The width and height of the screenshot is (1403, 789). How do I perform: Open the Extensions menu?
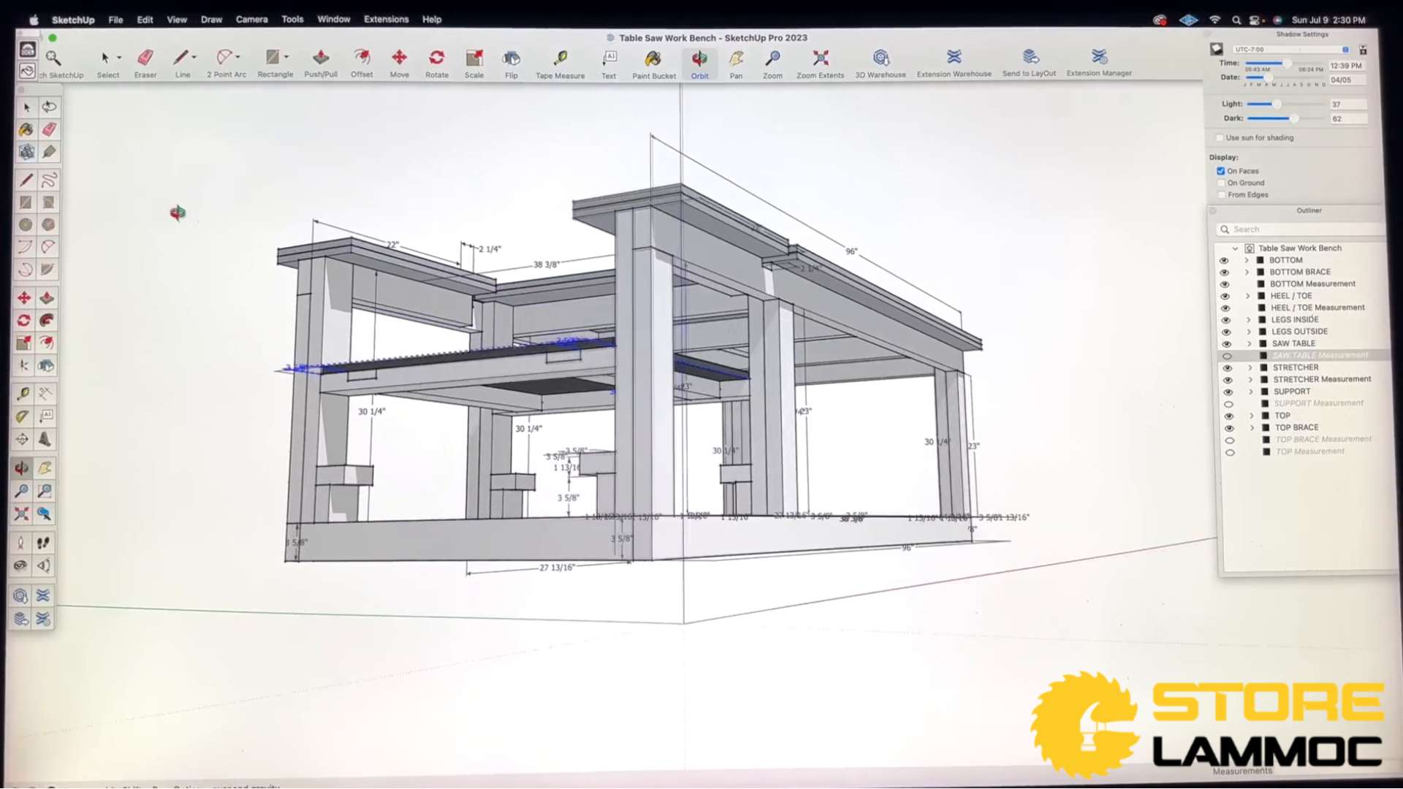point(386,19)
